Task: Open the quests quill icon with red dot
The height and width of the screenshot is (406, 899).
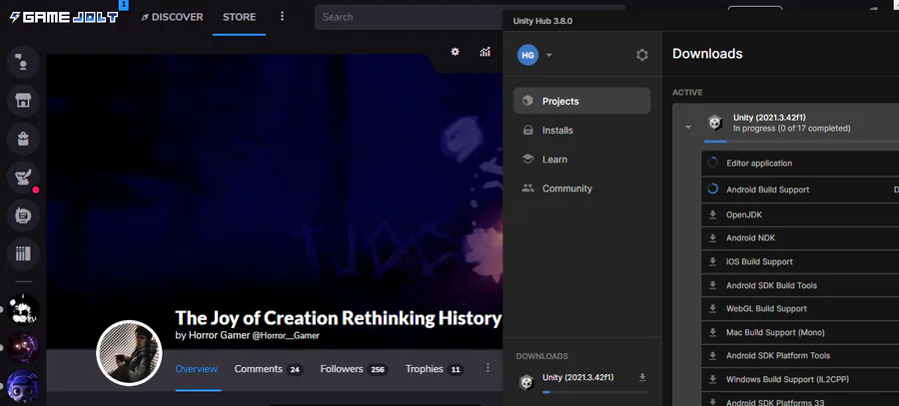Action: pos(23,178)
